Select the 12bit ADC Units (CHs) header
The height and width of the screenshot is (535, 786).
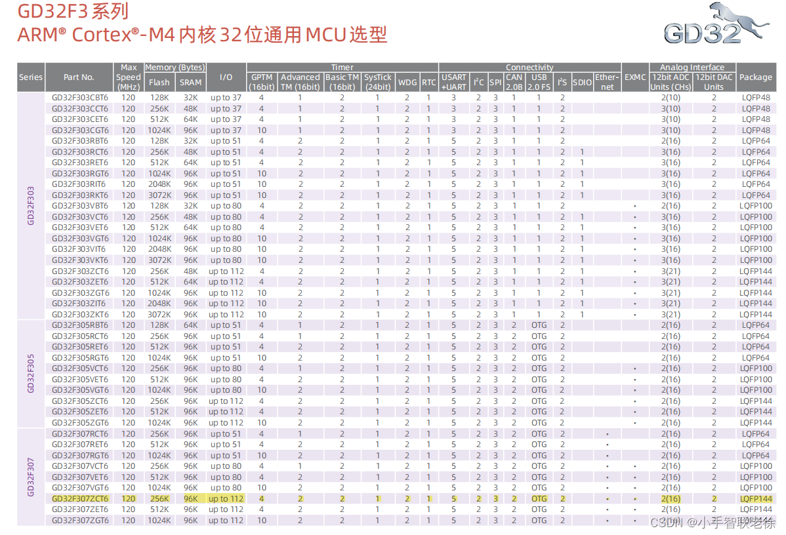point(671,82)
